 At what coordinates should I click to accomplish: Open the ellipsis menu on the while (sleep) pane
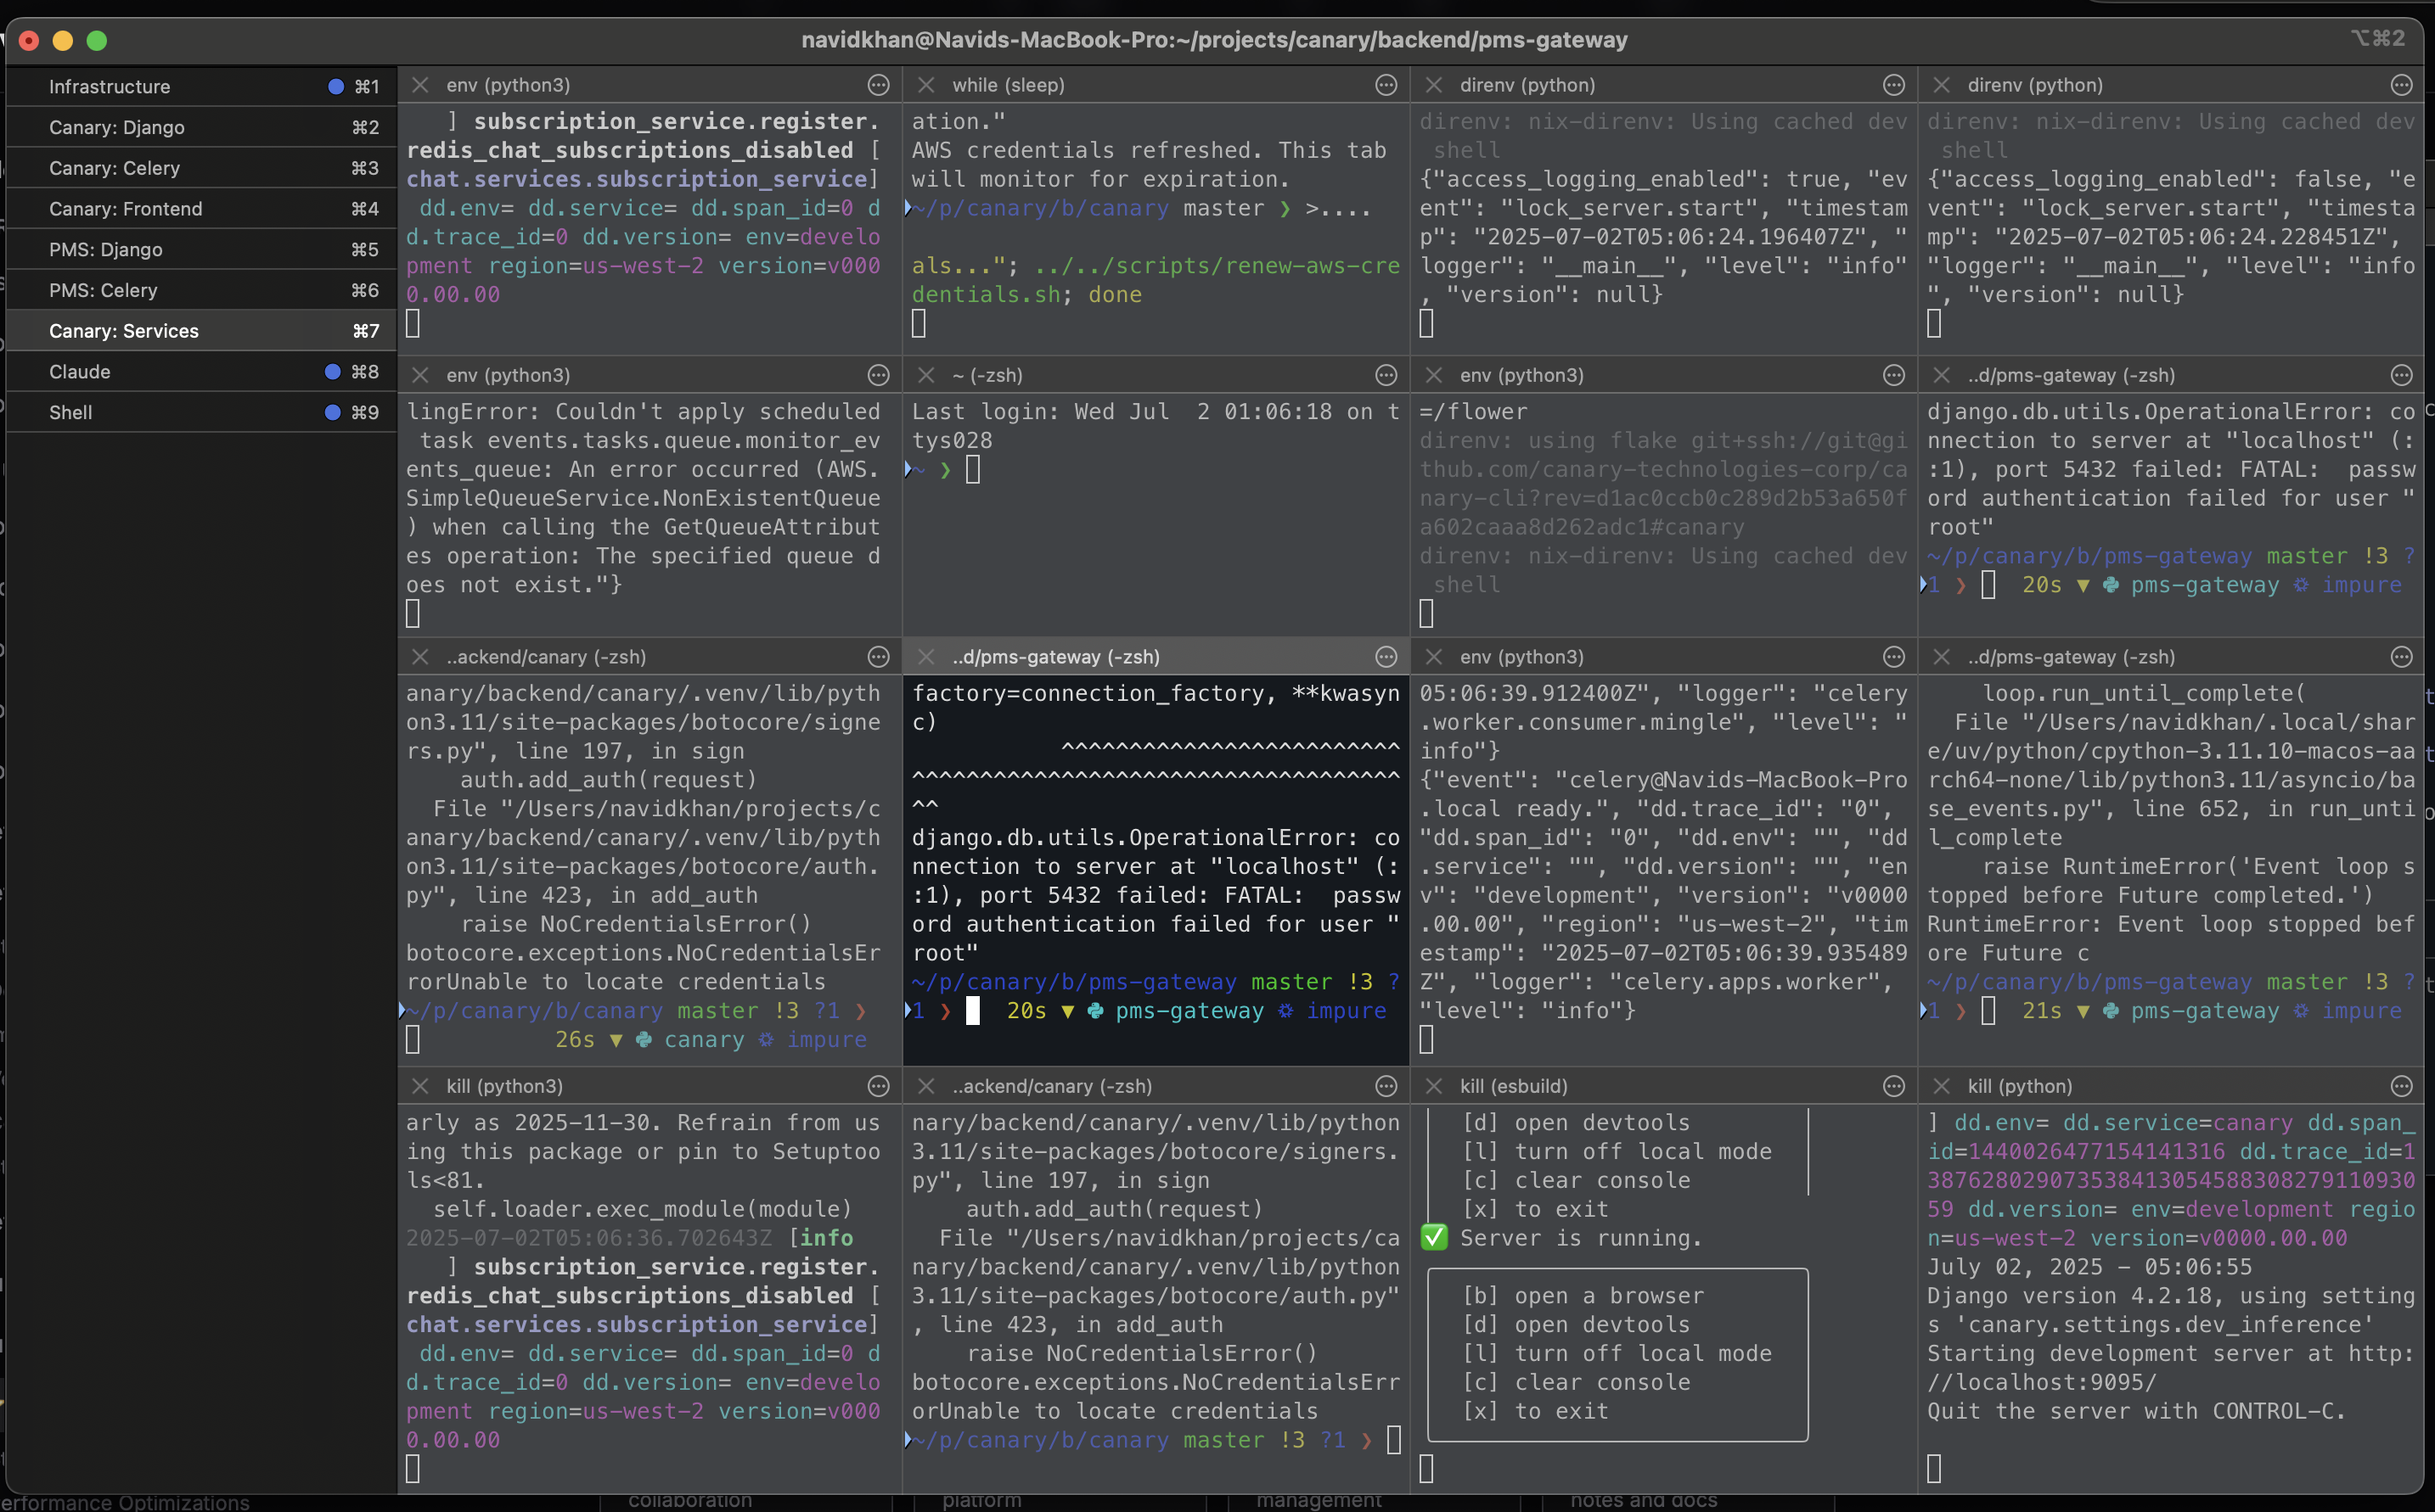[x=1386, y=85]
